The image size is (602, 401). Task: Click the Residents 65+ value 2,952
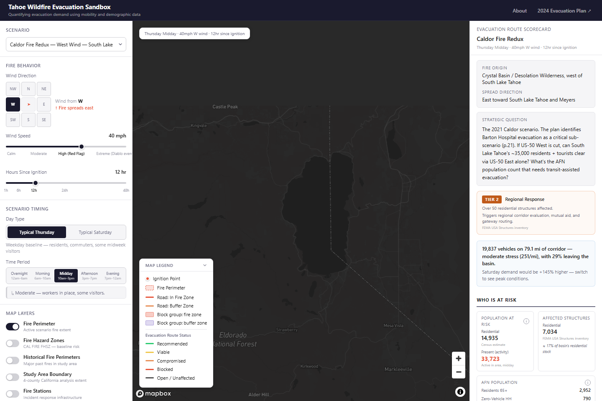tap(585, 390)
